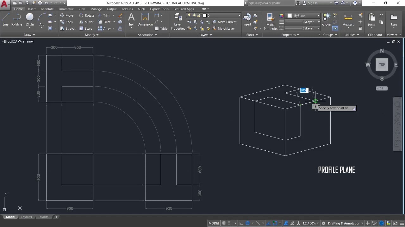Image resolution: width=405 pixels, height=227 pixels.
Task: Toggle isometric drafting in status bar
Action: (259, 223)
